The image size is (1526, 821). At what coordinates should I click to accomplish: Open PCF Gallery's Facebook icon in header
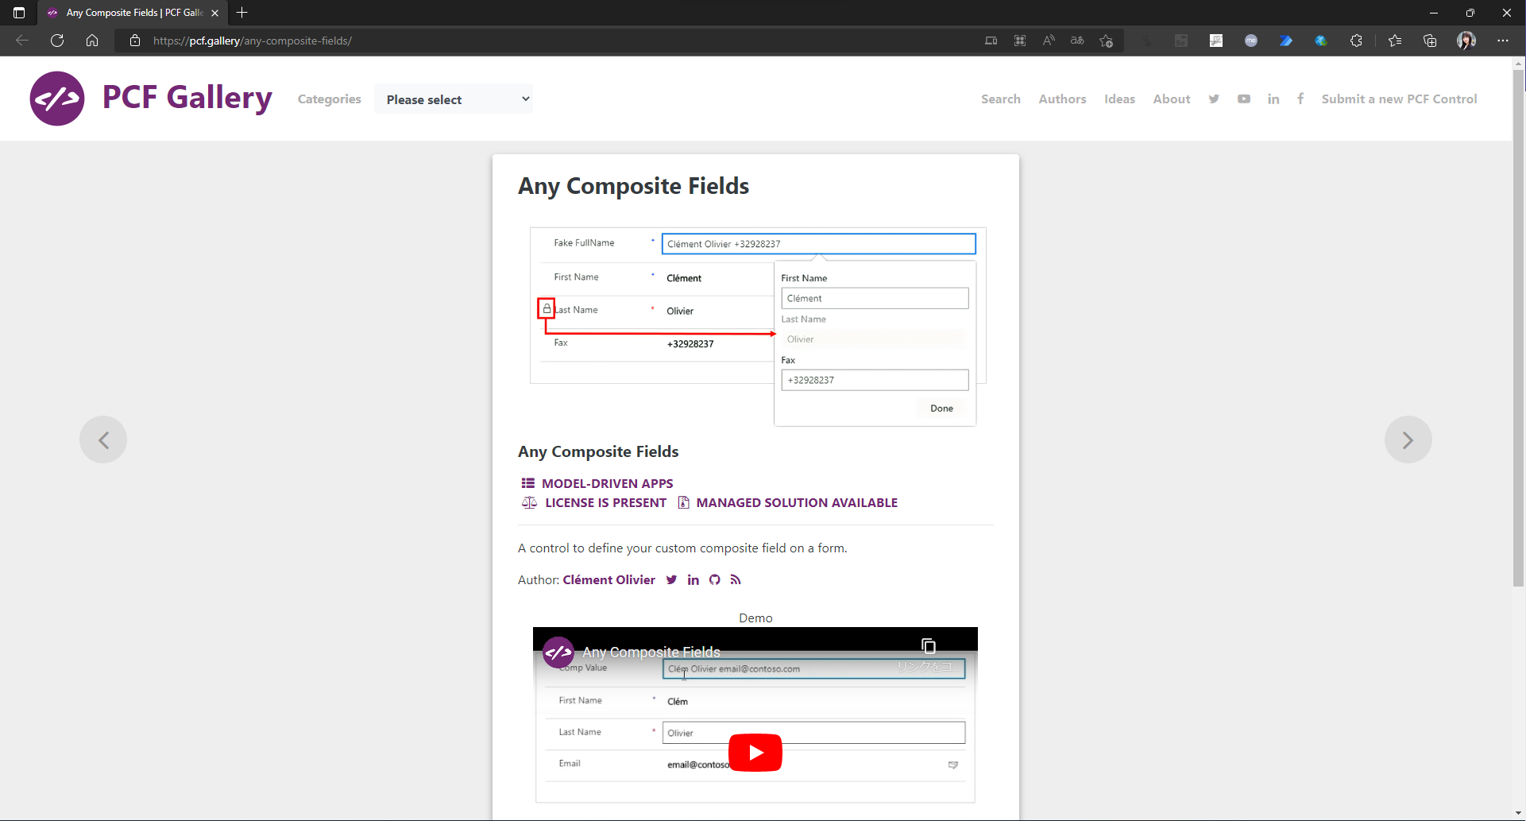(x=1300, y=99)
